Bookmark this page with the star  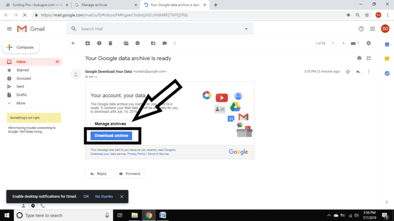[367, 15]
